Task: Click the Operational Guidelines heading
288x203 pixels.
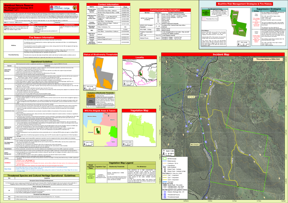Action: tap(42, 62)
